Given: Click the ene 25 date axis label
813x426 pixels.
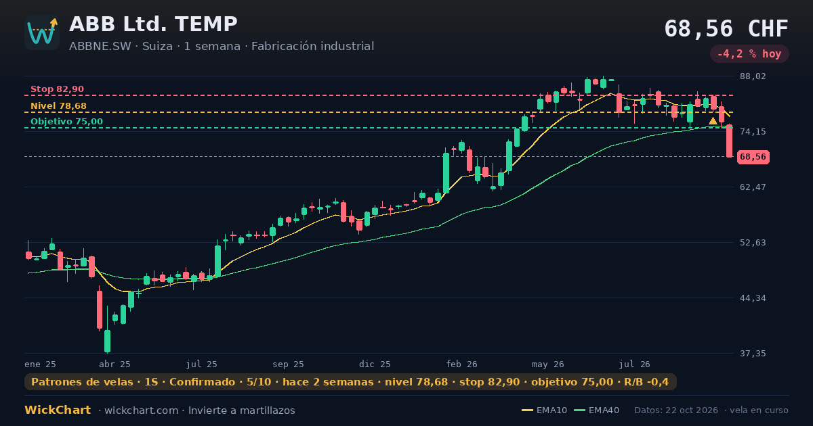Looking at the screenshot, I should tap(40, 364).
